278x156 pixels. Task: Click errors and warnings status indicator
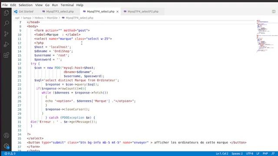[x=10, y=153]
